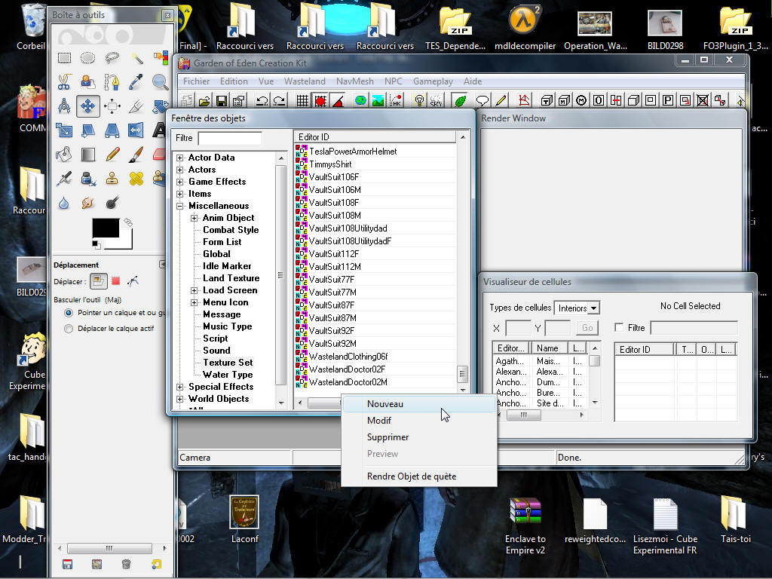The width and height of the screenshot is (772, 579).
Task: Choose Nouveau in the context menu
Action: (x=418, y=404)
